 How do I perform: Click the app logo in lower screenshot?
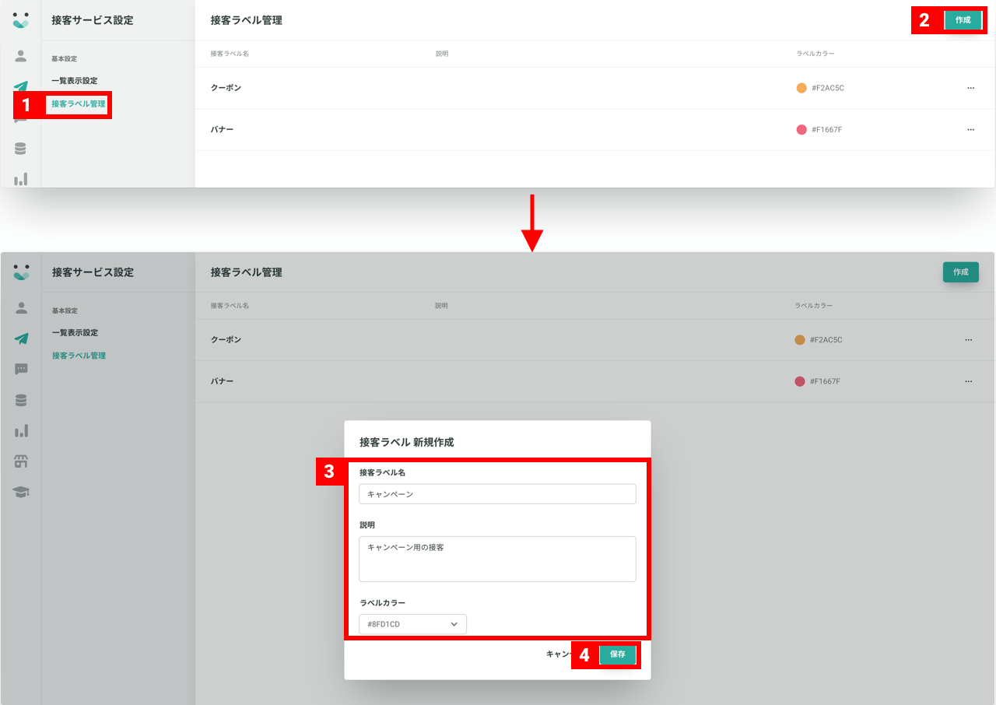(21, 272)
